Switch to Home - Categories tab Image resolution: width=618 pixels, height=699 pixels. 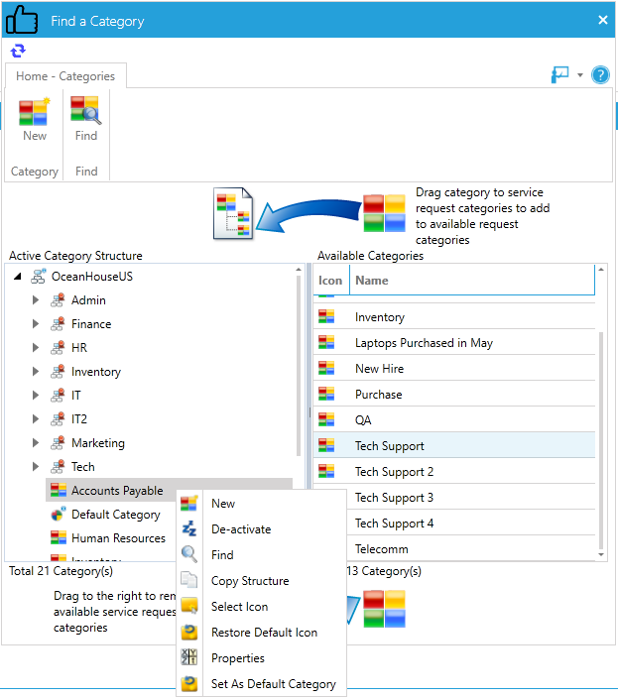tap(65, 76)
